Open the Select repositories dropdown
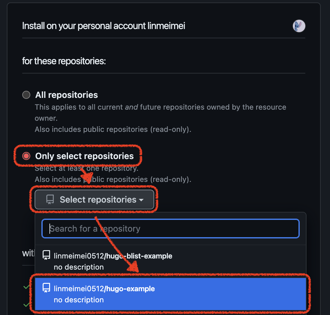 (x=94, y=199)
